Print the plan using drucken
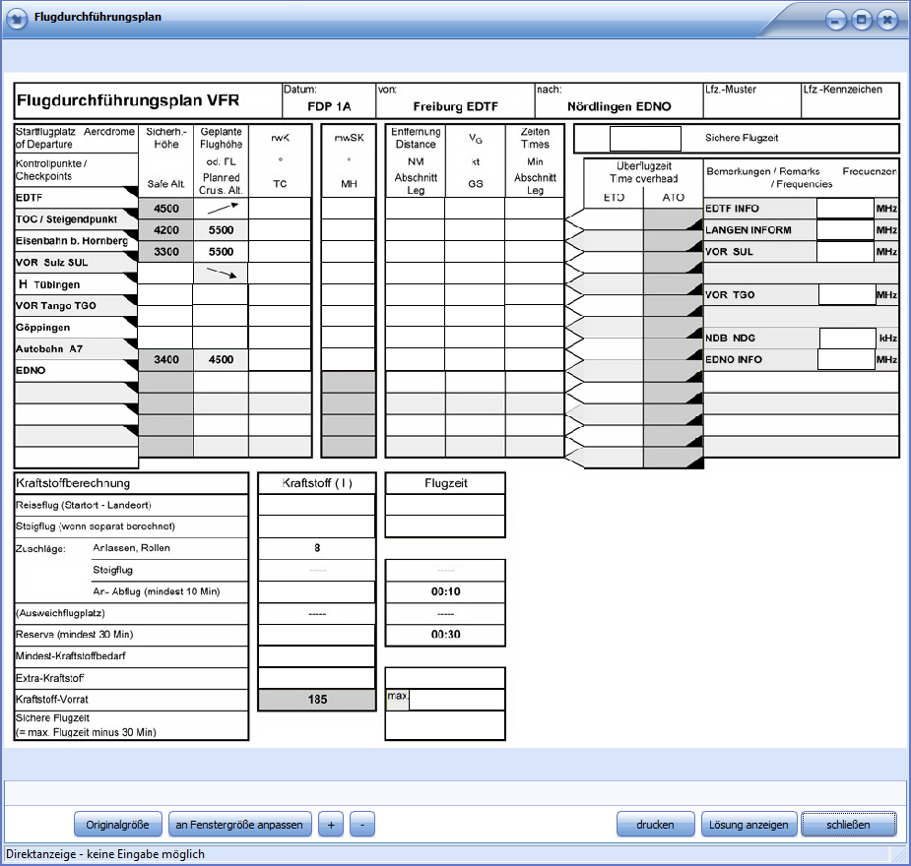The image size is (911, 866). coord(655,825)
